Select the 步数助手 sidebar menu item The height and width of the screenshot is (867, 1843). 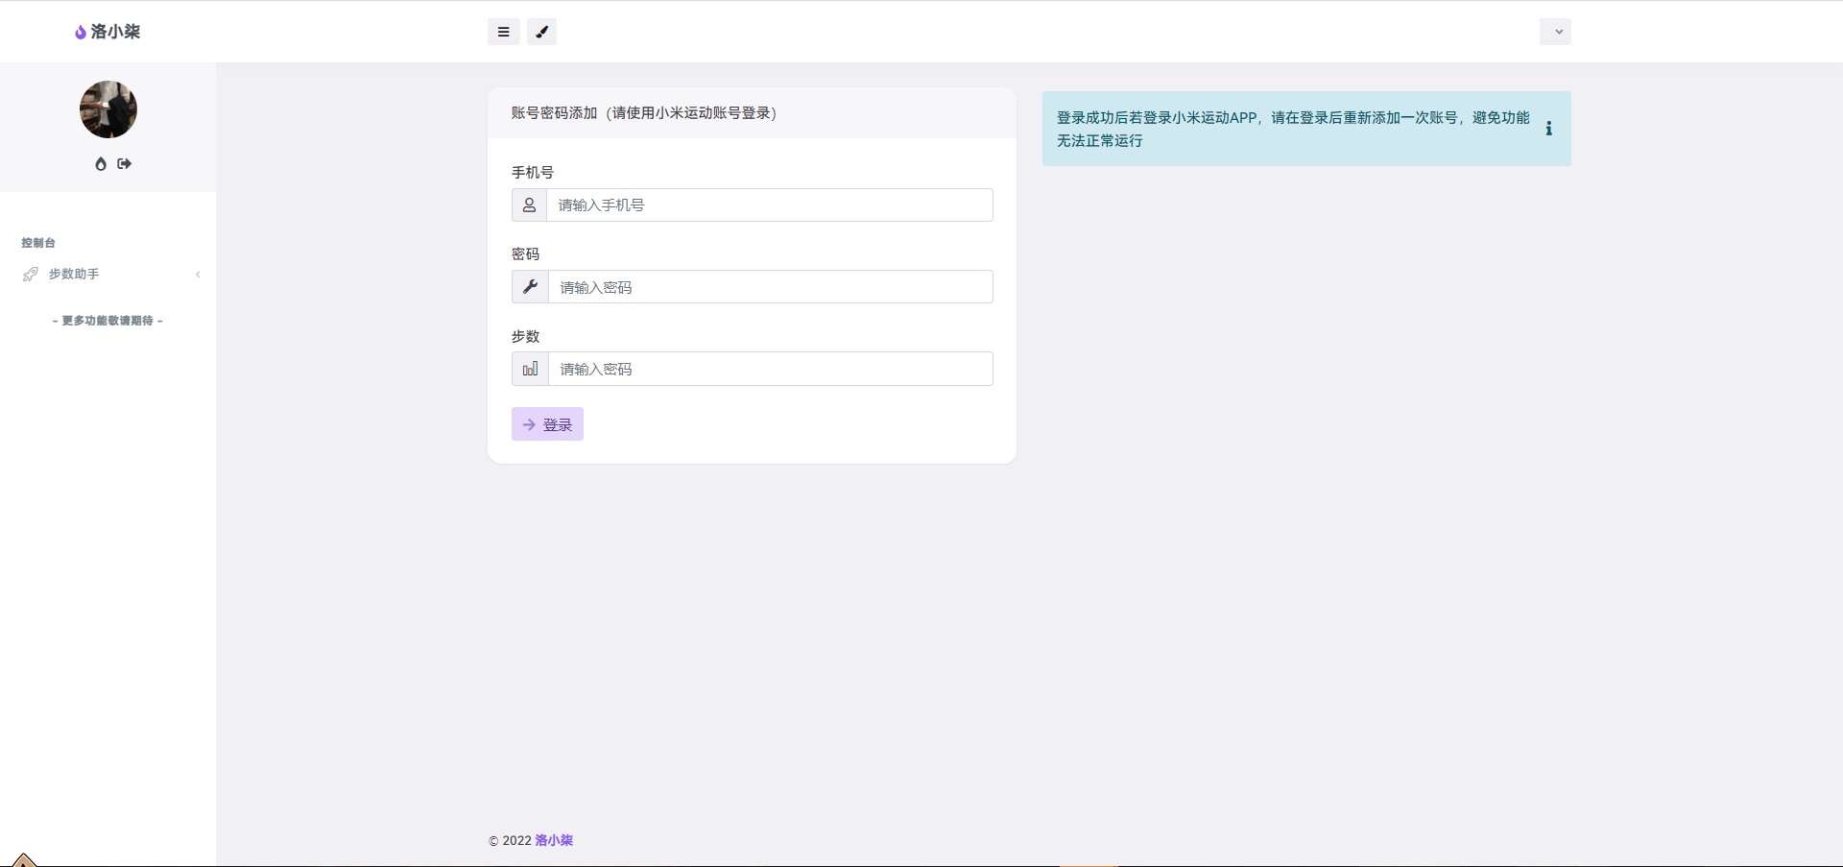coord(75,275)
